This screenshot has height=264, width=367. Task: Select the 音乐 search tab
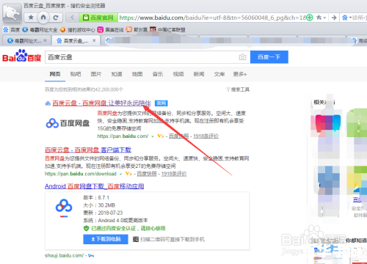[x=158, y=74]
